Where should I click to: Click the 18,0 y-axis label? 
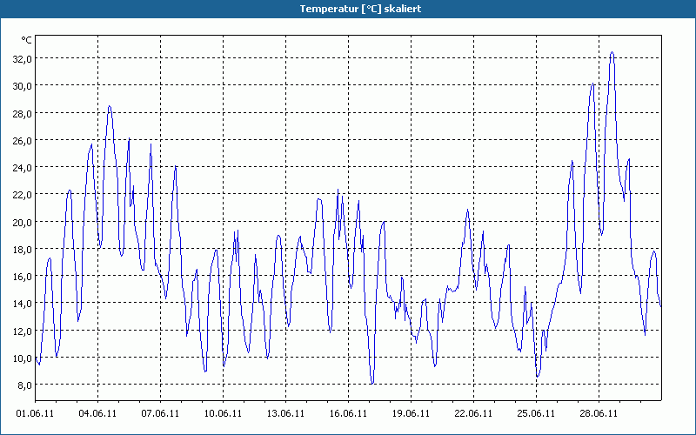pos(23,249)
